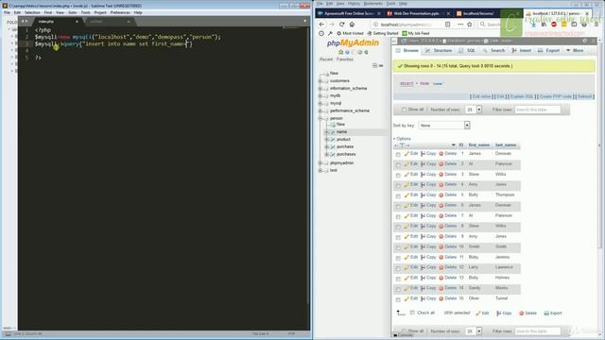Tick the Check all checkbox
This screenshot has width=605, height=340.
[x=412, y=313]
